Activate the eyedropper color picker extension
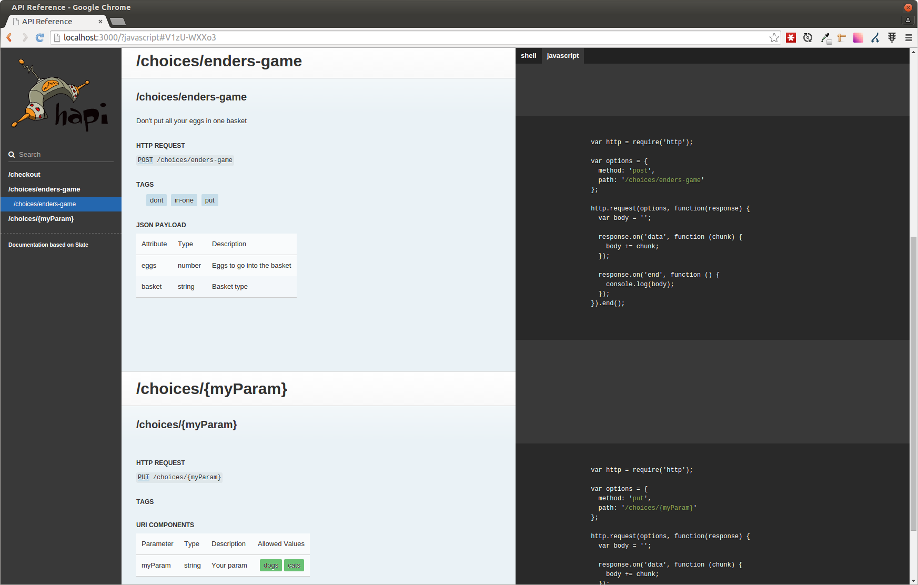 point(825,38)
